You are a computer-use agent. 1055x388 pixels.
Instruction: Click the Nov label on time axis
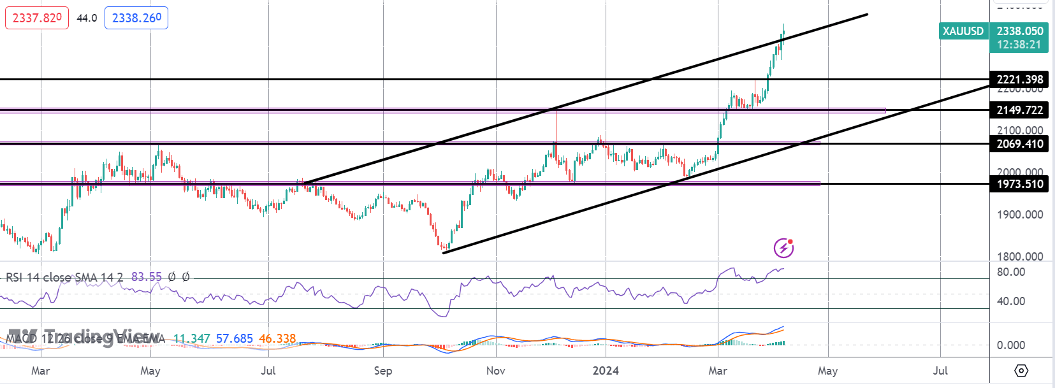click(x=495, y=371)
